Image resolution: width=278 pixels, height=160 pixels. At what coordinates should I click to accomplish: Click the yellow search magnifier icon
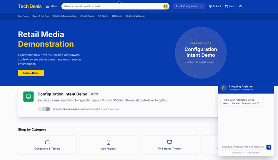coord(165,6)
